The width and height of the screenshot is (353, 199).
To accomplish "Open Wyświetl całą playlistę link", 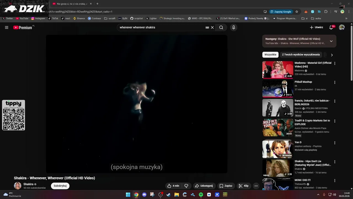I will pos(306,150).
